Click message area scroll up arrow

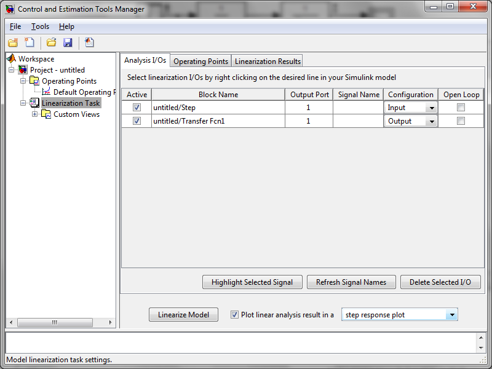(481, 338)
